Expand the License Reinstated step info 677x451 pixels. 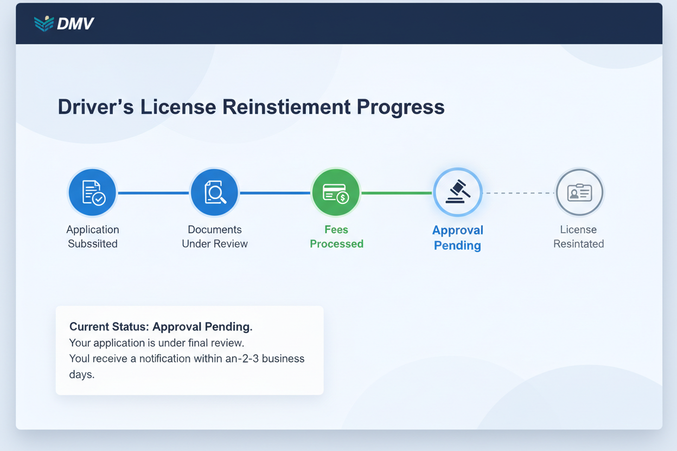[579, 237]
